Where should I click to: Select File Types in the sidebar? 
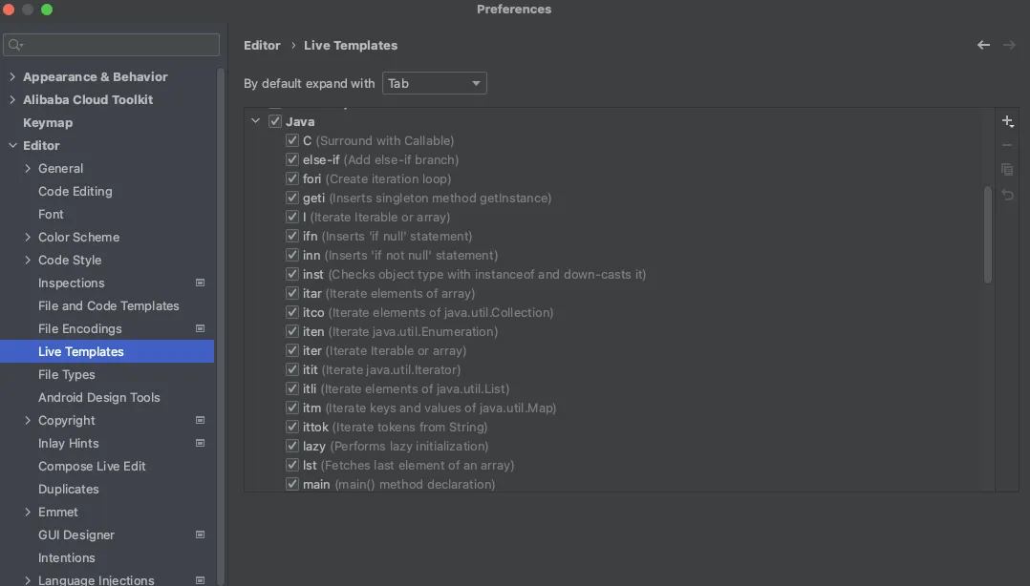(x=67, y=374)
